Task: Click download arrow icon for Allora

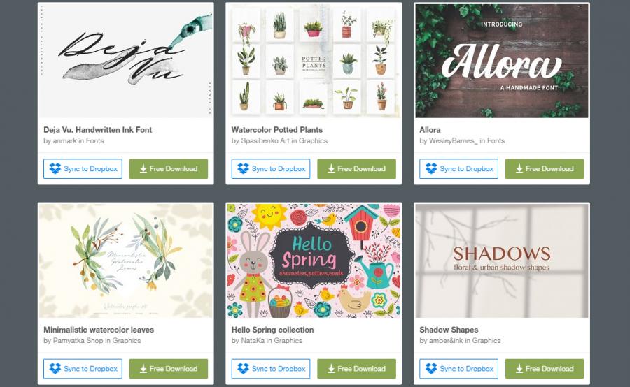Action: point(519,169)
